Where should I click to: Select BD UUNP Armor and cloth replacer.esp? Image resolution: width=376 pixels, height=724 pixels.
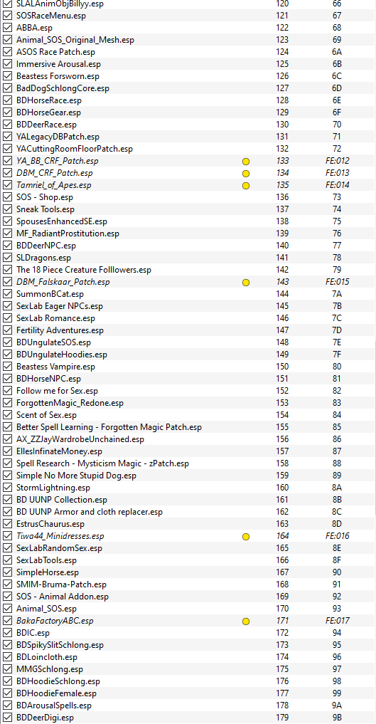[x=90, y=512]
